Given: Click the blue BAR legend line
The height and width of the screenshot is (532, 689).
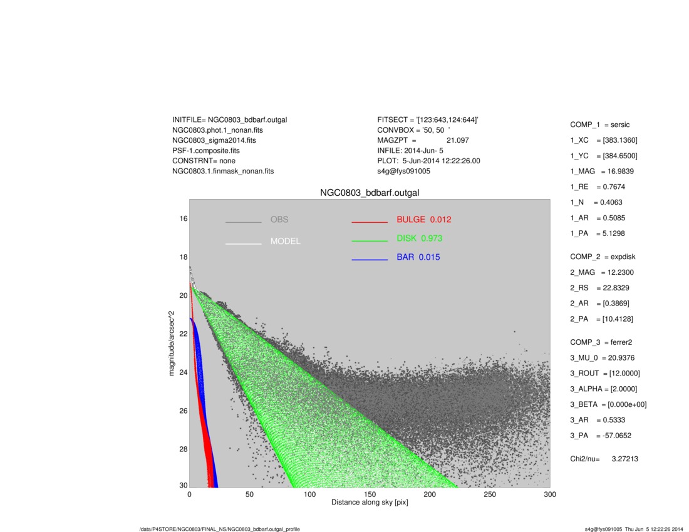Looking at the screenshot, I should click(370, 260).
